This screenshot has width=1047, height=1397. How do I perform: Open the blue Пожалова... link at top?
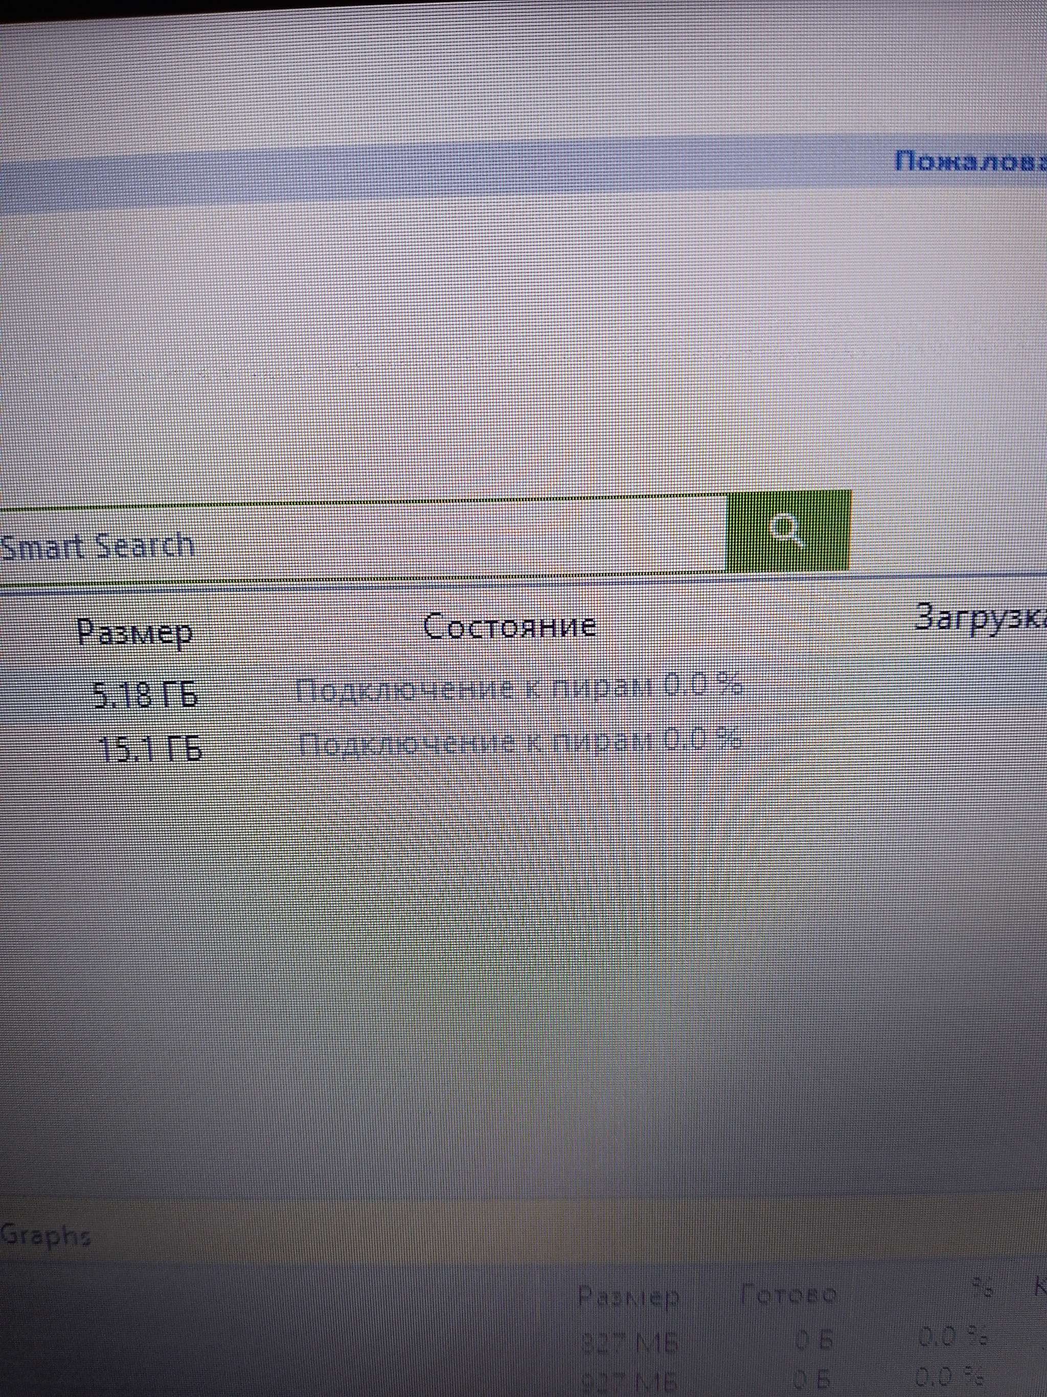click(x=971, y=162)
